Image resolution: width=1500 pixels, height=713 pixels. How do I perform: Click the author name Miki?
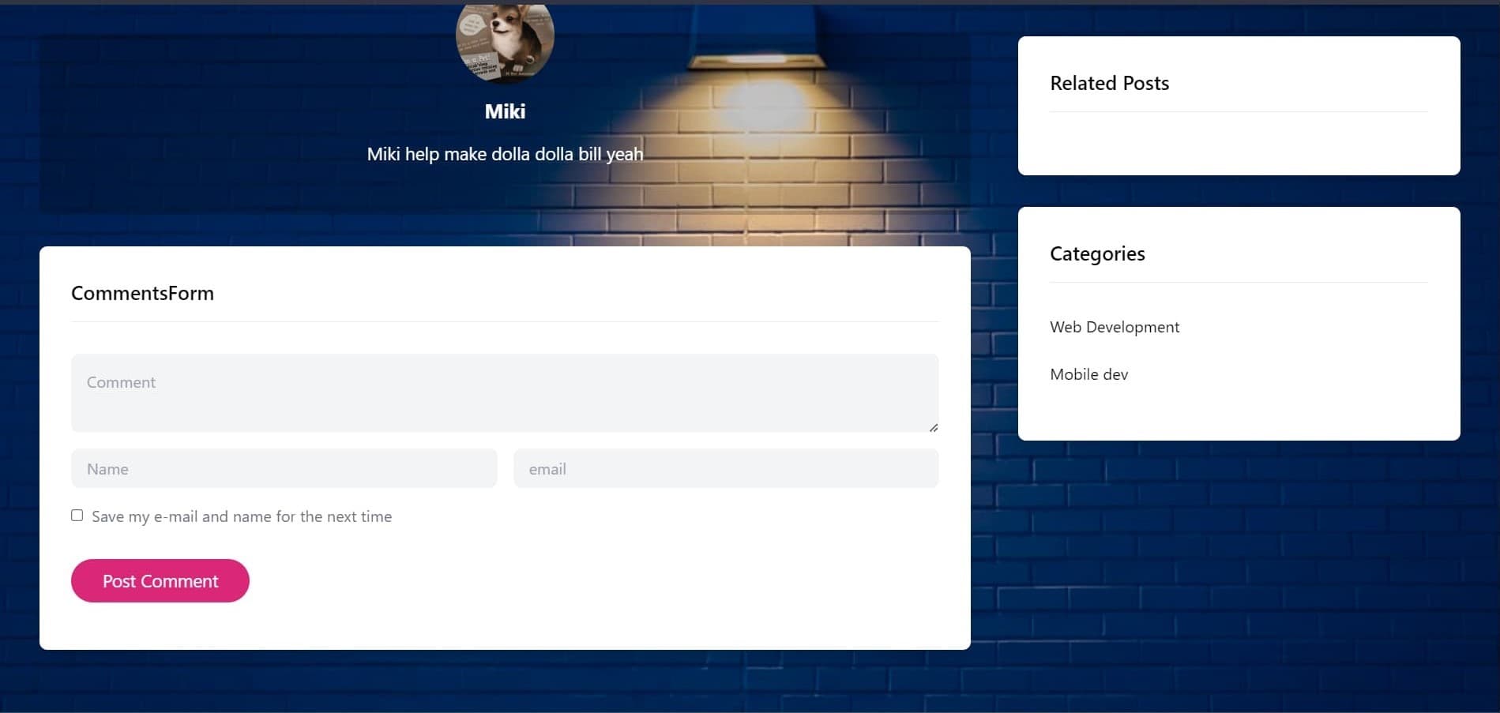(x=505, y=111)
